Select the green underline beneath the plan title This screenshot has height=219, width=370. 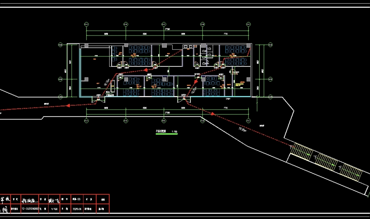[x=166, y=134]
